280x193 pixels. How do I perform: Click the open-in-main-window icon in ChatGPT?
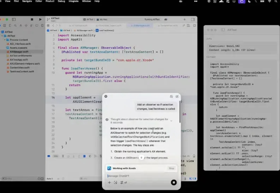point(171,96)
